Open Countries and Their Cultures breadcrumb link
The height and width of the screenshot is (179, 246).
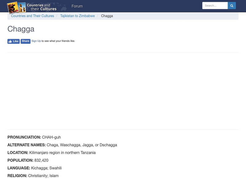point(33,16)
